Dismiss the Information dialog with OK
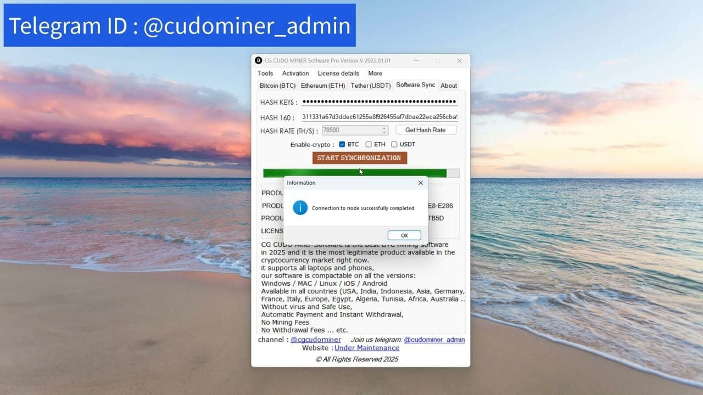The image size is (703, 395). (x=404, y=235)
